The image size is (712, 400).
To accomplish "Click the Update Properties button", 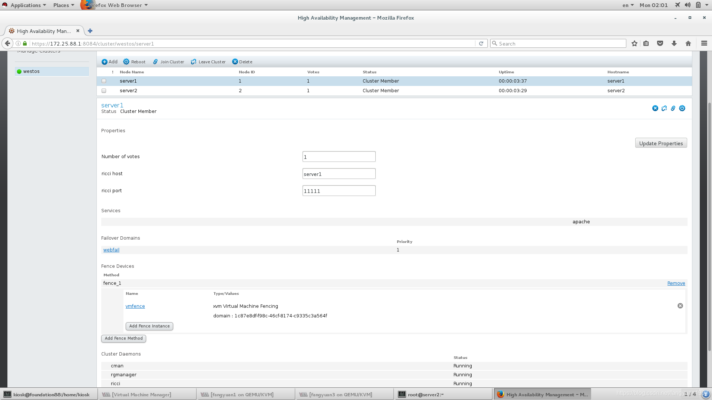I will [x=661, y=143].
